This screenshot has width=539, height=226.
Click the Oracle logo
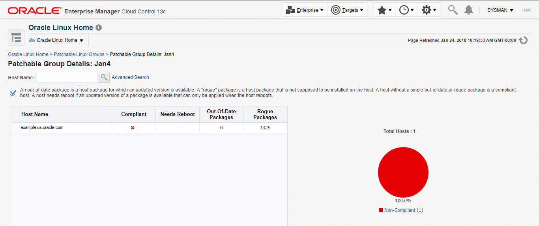pos(34,11)
